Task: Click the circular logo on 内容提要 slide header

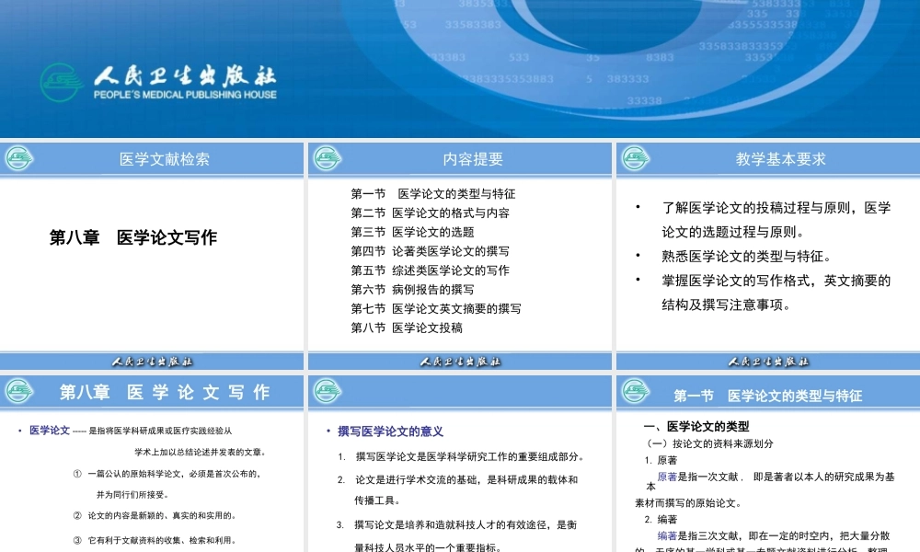Action: click(327, 158)
